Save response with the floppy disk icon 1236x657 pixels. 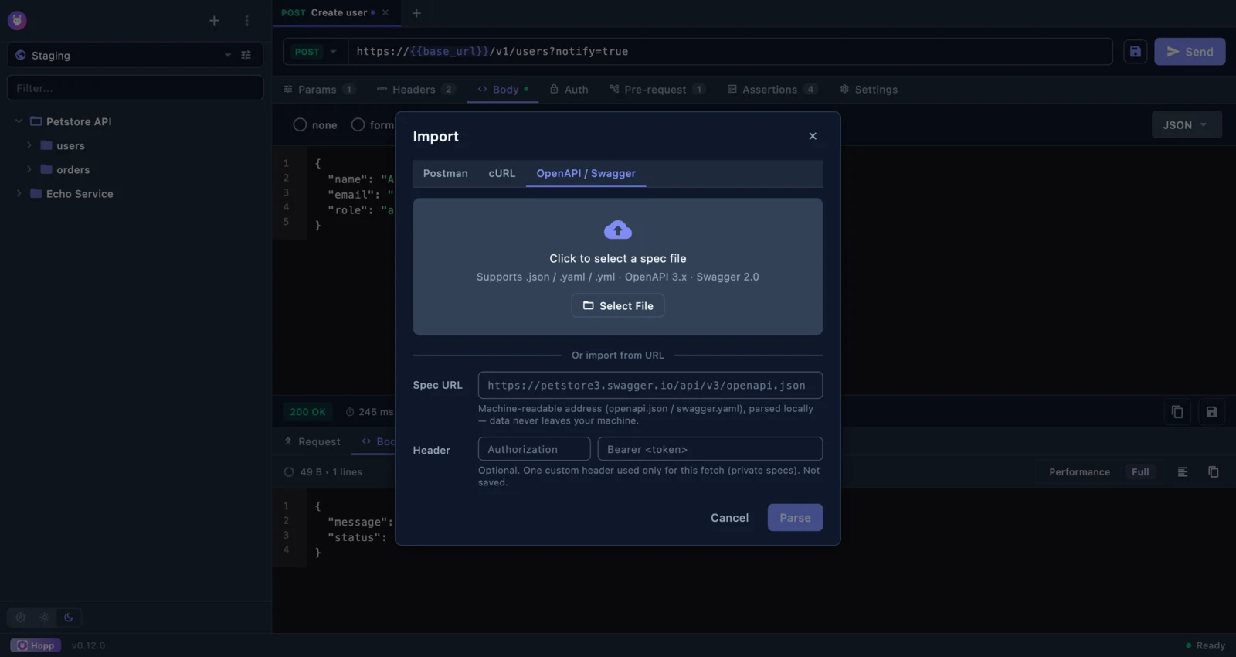[x=1211, y=412]
